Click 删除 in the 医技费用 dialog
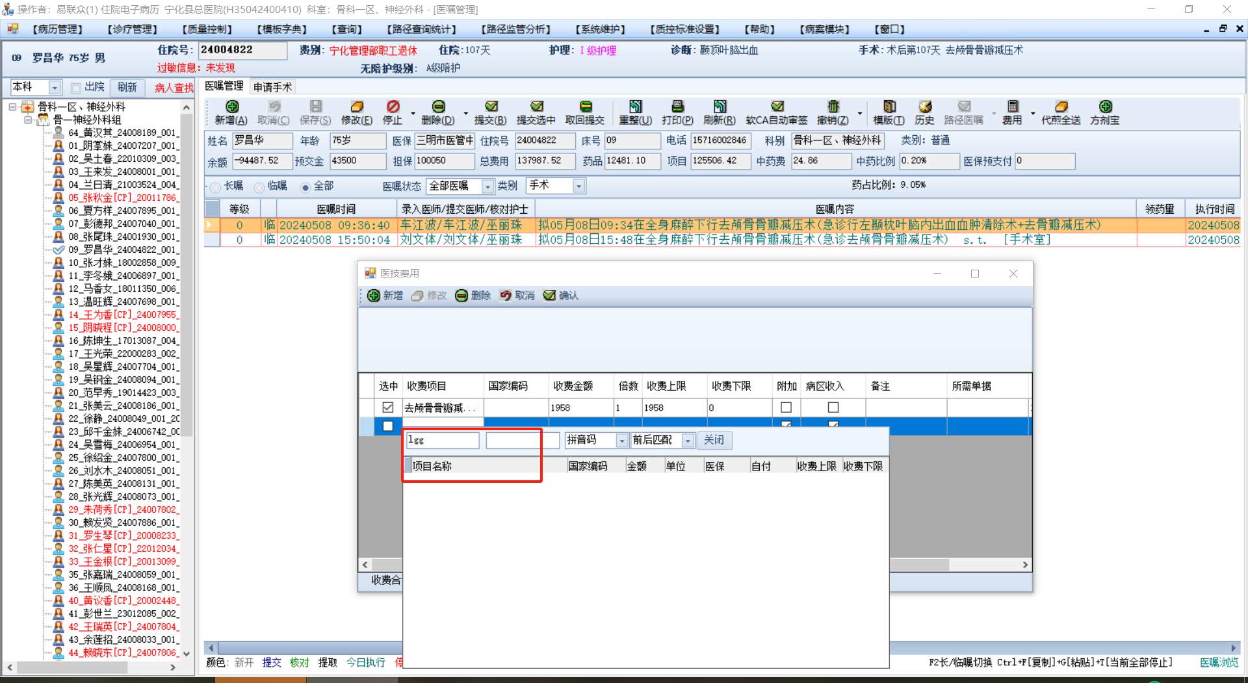1248x683 pixels. pyautogui.click(x=473, y=296)
